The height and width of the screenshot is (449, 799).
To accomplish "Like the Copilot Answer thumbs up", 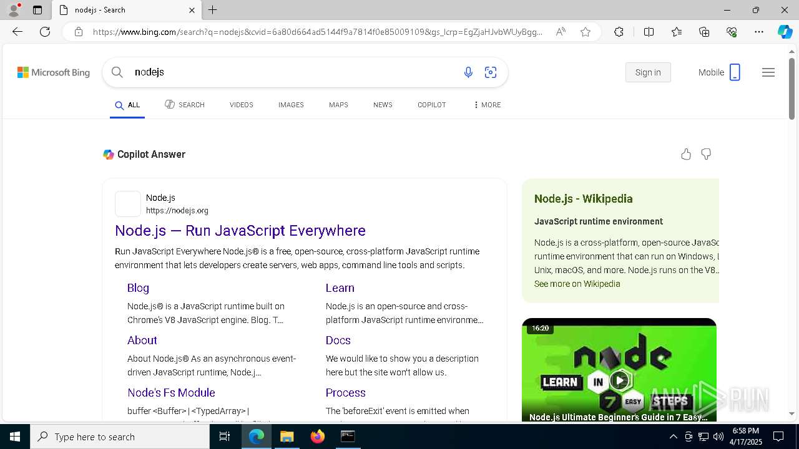I will pyautogui.click(x=686, y=154).
